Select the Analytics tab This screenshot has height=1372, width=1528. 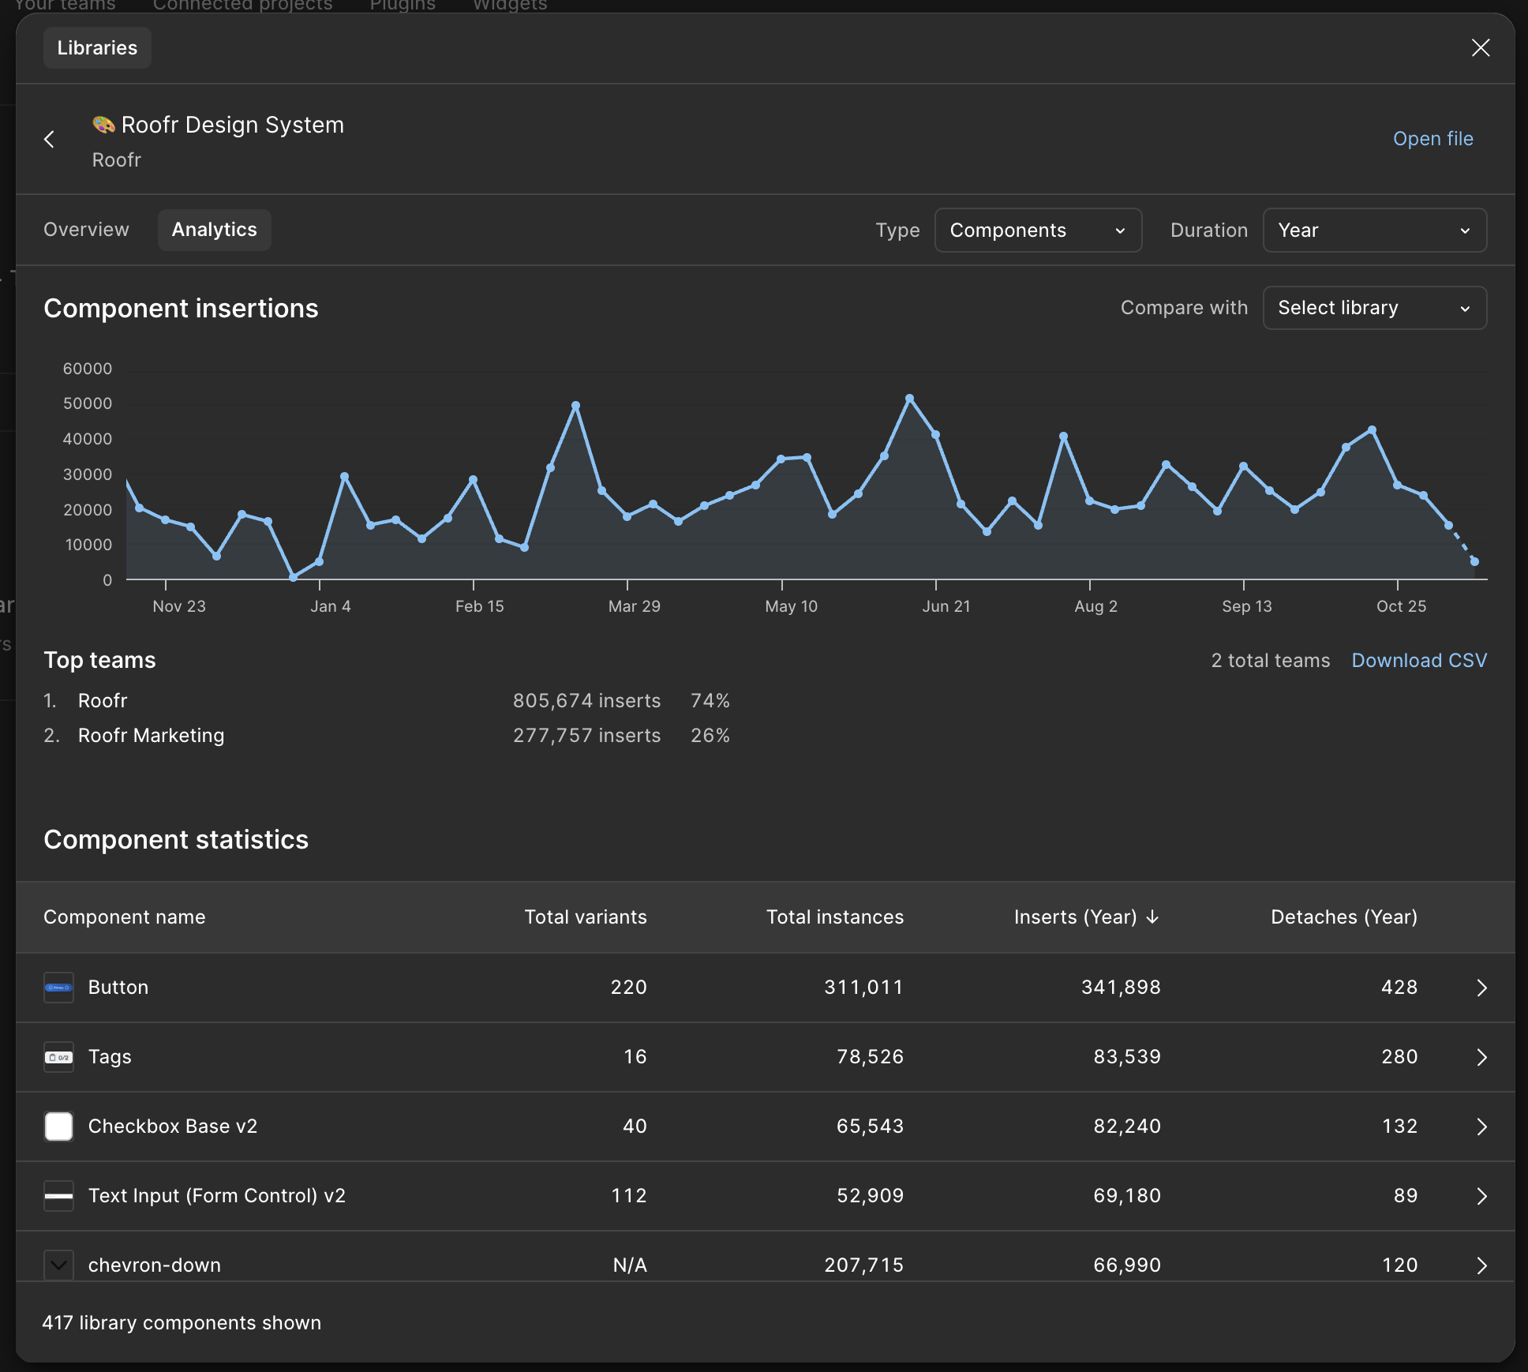pyautogui.click(x=214, y=230)
